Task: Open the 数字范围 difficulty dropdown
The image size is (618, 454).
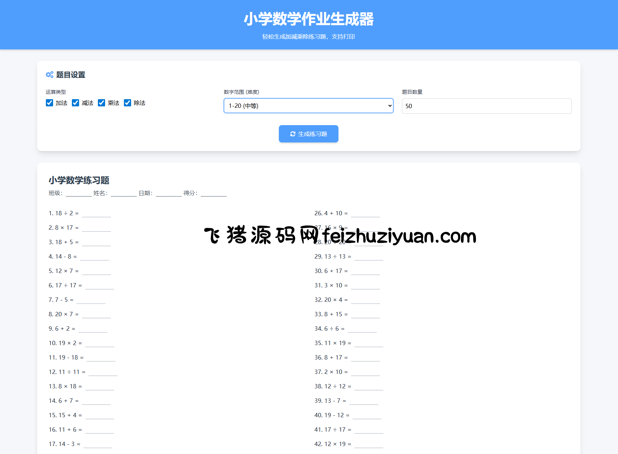Action: click(x=308, y=106)
